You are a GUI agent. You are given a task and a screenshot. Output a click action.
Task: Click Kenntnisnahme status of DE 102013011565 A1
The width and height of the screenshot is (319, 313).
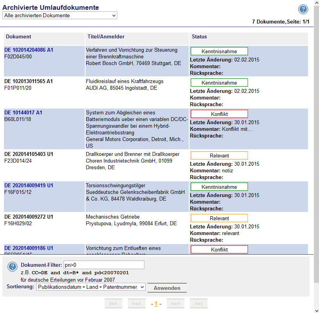(x=219, y=83)
